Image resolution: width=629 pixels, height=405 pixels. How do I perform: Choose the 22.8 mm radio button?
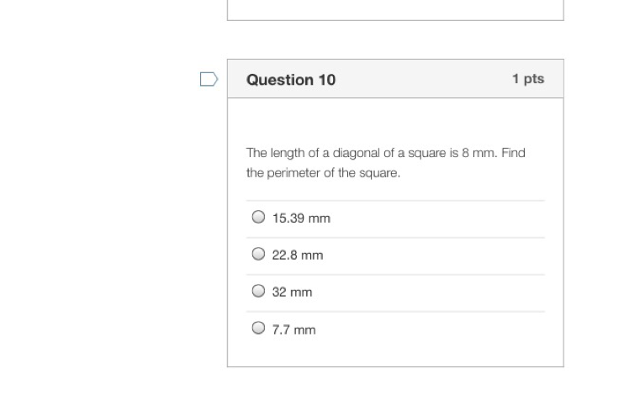coord(258,254)
